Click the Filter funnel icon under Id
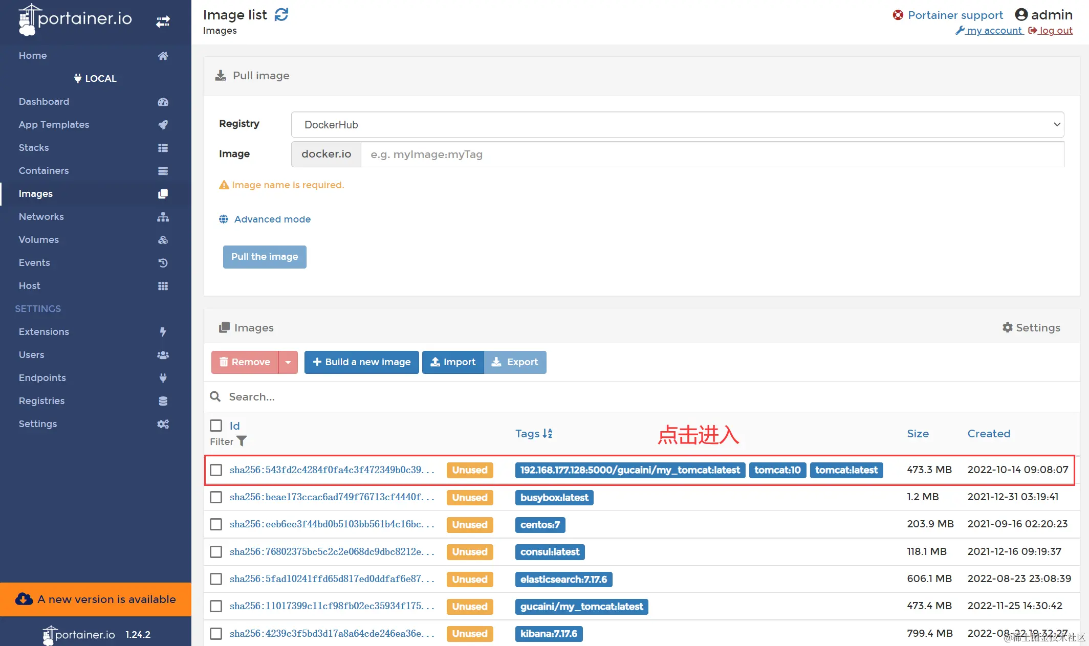Screen dimensions: 1089x646 [x=242, y=441]
